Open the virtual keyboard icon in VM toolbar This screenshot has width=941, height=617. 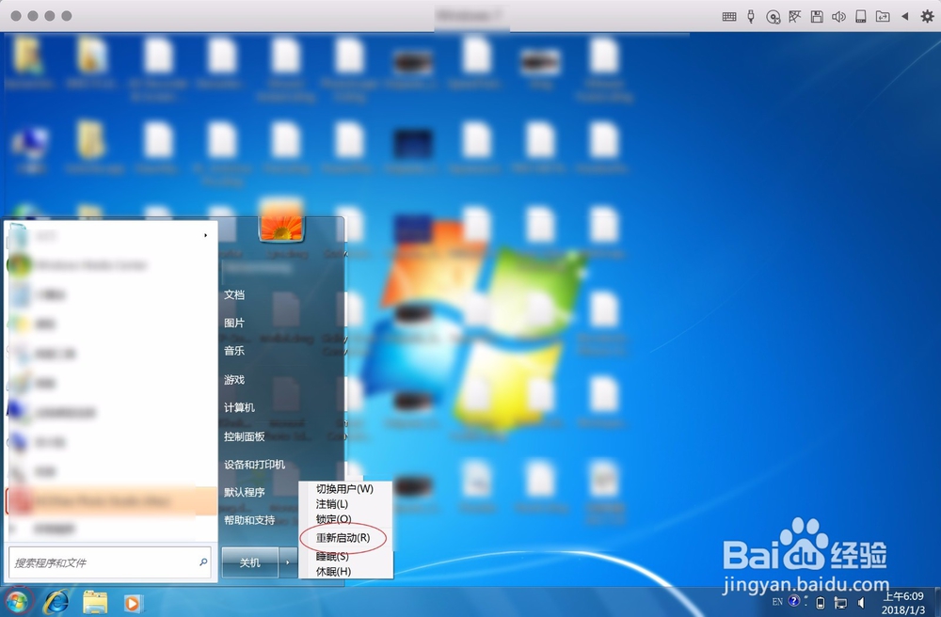(729, 17)
